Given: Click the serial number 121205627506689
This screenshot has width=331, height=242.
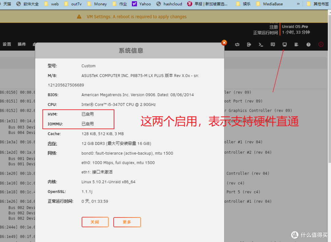Looking at the screenshot, I should (66, 85).
